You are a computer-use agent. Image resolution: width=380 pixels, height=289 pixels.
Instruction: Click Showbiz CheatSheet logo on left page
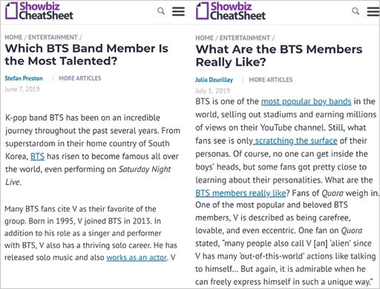39,11
